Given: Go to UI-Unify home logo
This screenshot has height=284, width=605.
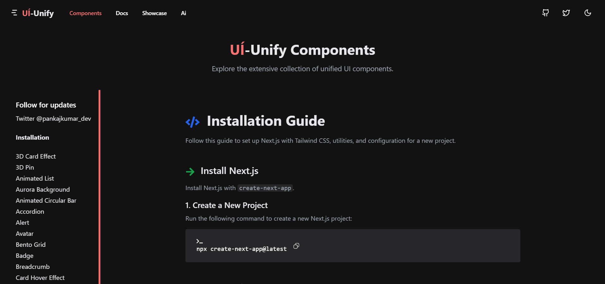Looking at the screenshot, I should click(x=38, y=13).
